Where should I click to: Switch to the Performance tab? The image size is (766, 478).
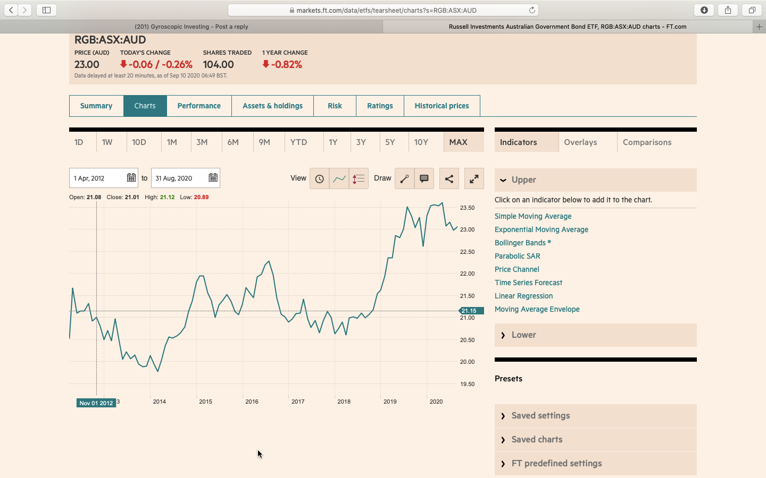199,106
